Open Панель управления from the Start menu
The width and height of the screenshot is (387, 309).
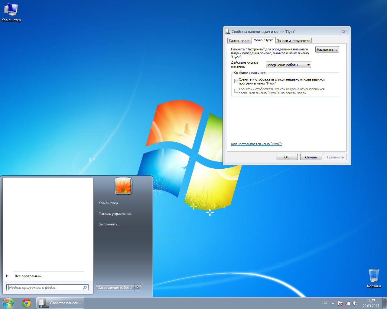(115, 214)
